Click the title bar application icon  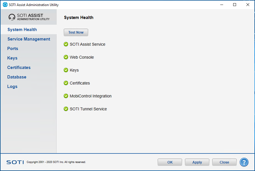pos(5,5)
